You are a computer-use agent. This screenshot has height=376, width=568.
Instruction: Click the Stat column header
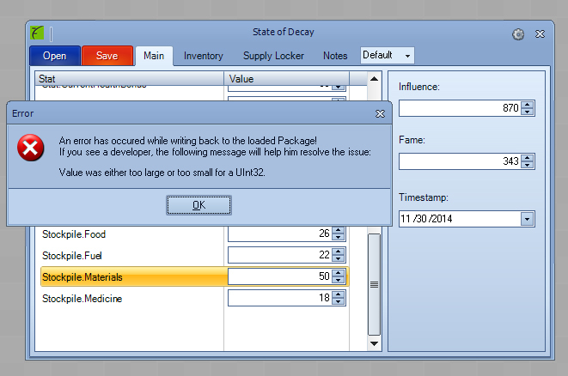(129, 79)
